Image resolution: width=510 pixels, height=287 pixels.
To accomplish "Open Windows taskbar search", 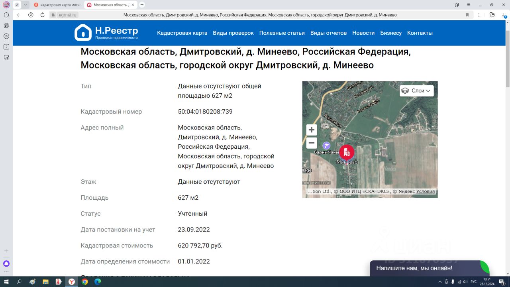I will 19,282.
